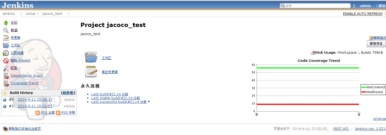Viewport: 386px width, 135px height.
Task: Open Last build(#2) permalink
Action: tap(110, 94)
